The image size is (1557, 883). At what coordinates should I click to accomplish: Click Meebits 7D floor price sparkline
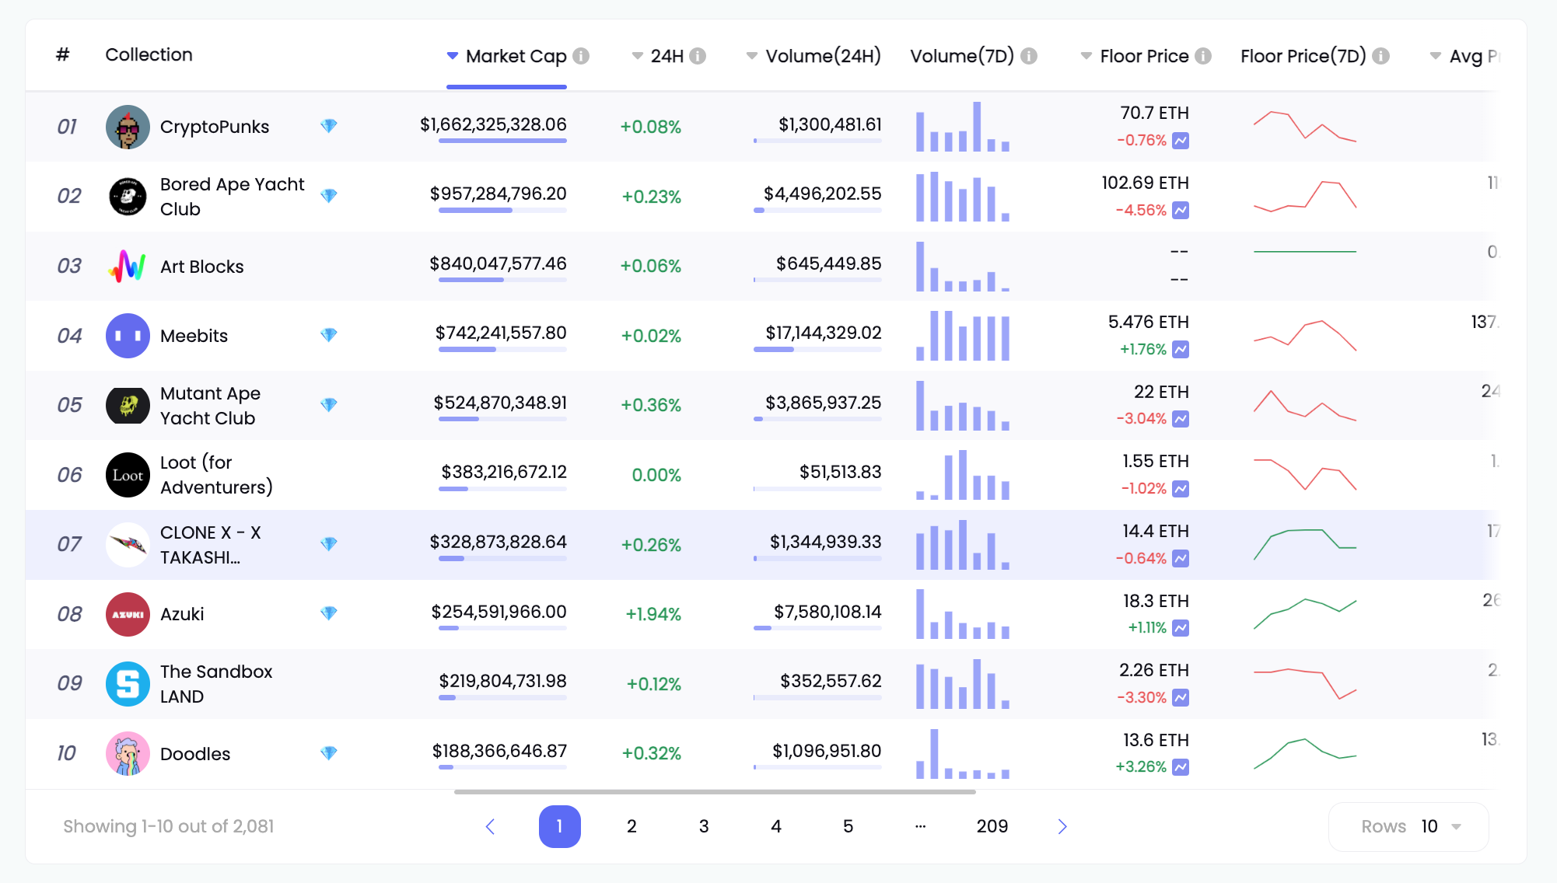click(1305, 335)
